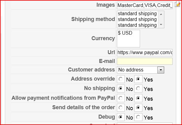
Task: Set PayPal payment notifications to No
Action: pos(121,98)
